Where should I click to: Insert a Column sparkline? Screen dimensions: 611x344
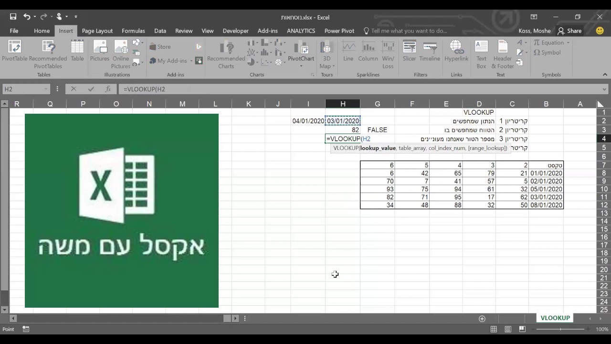click(x=368, y=51)
